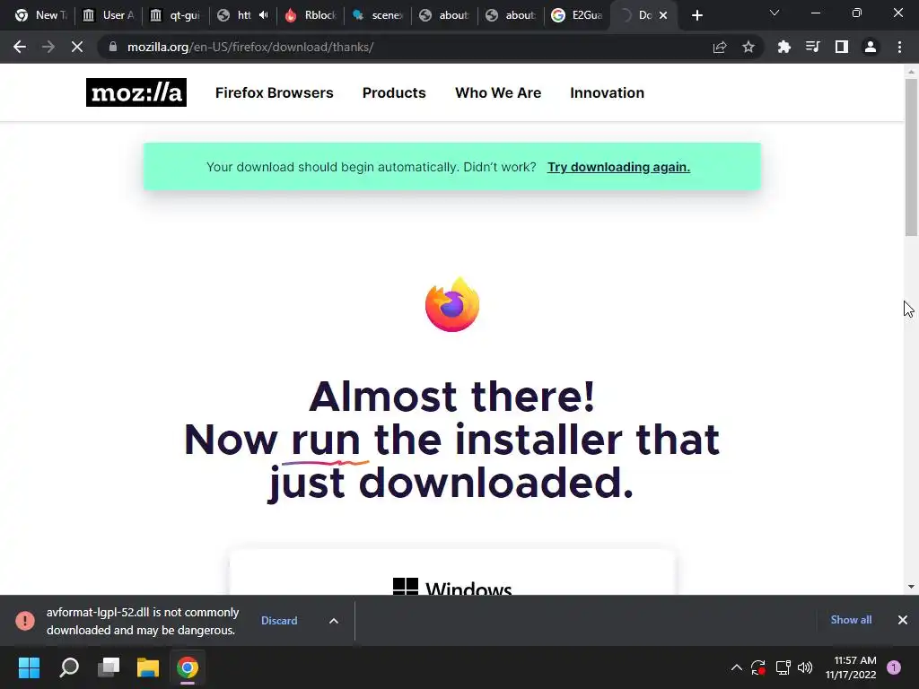Open the Chrome profile avatar menu
This screenshot has height=689, width=919.
pyautogui.click(x=871, y=47)
